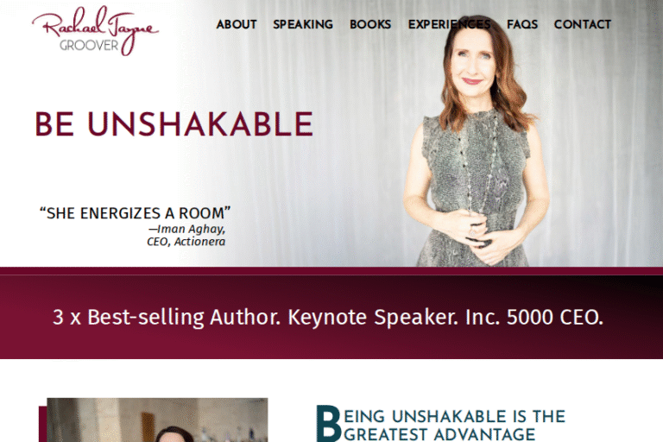
Task: Click the hero photo of Rachael
Action: pyautogui.click(x=476, y=142)
